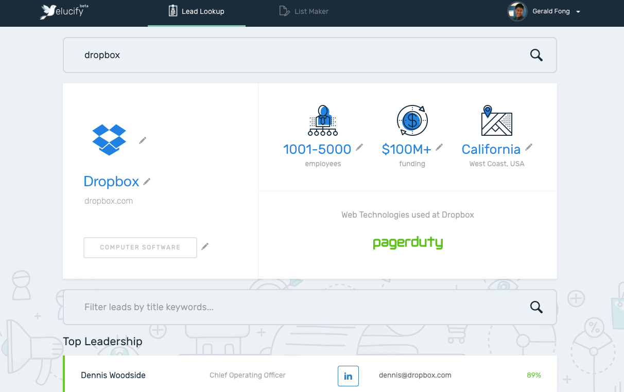
Task: Edit company name Dropbox pencil icon
Action: (147, 182)
